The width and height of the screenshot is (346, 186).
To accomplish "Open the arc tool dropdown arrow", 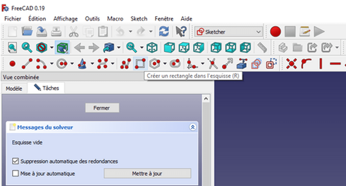I will pos(52,64).
